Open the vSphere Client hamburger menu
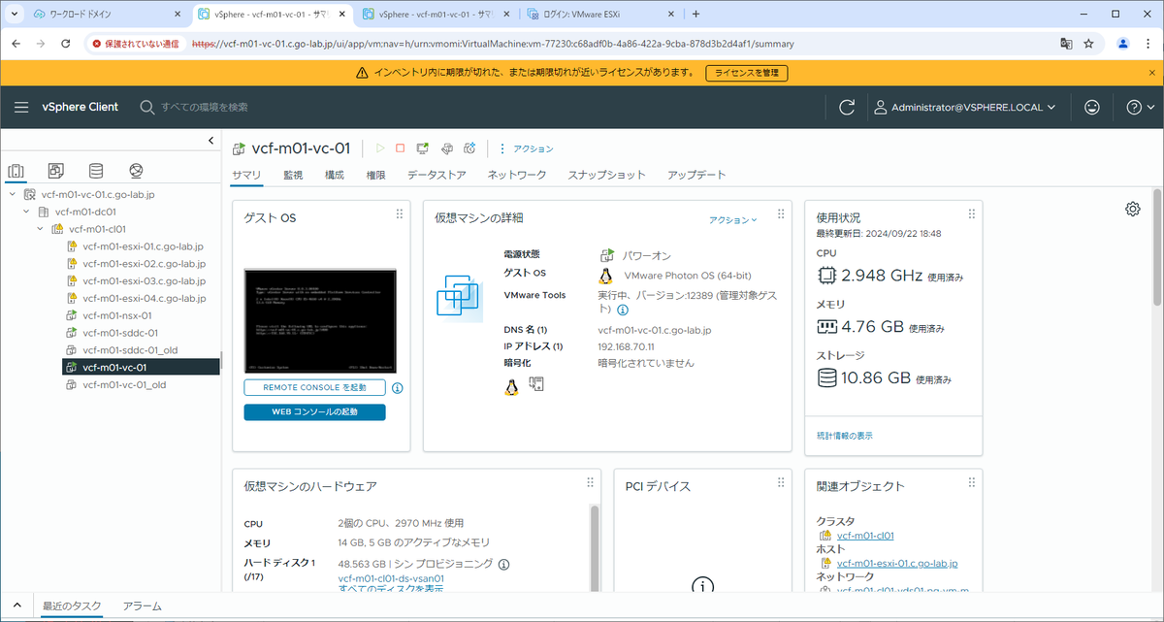Image resolution: width=1164 pixels, height=622 pixels. (x=20, y=108)
